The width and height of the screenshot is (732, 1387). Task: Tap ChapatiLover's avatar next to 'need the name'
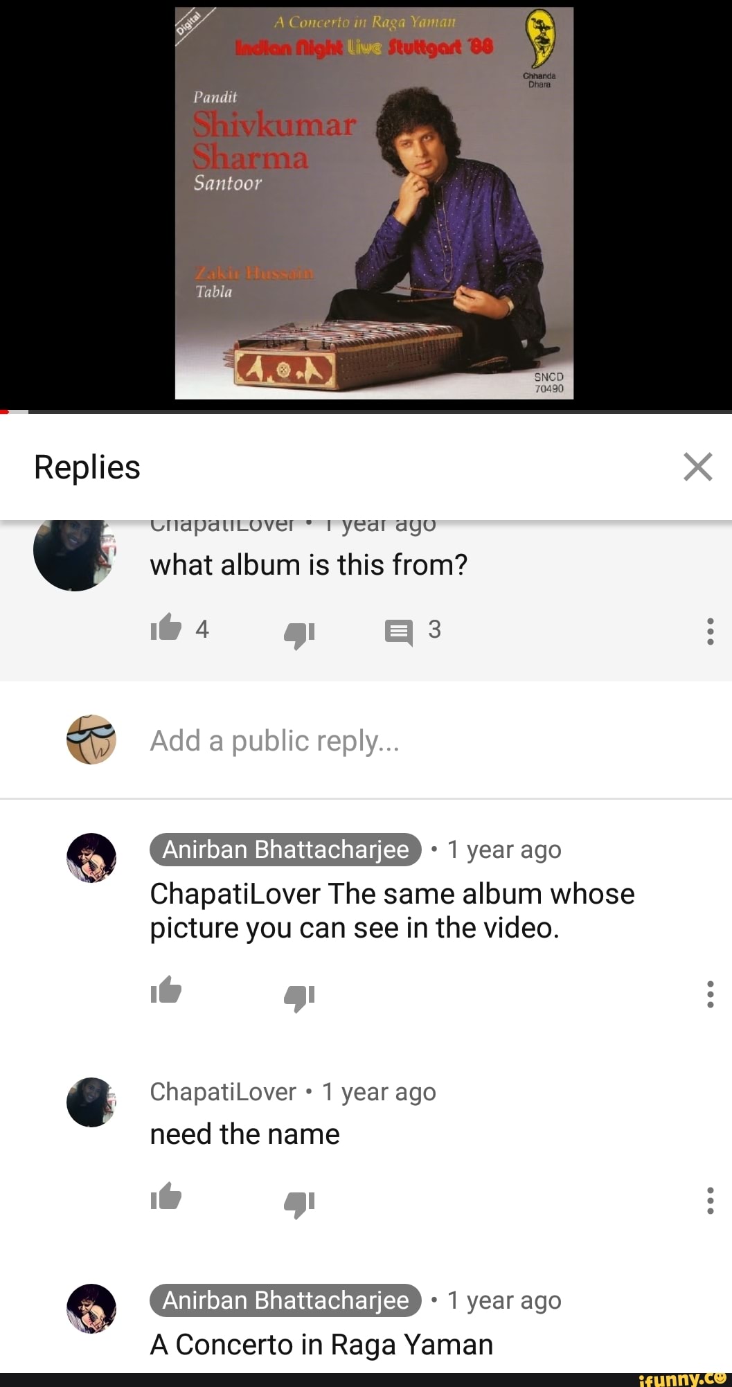(91, 1102)
